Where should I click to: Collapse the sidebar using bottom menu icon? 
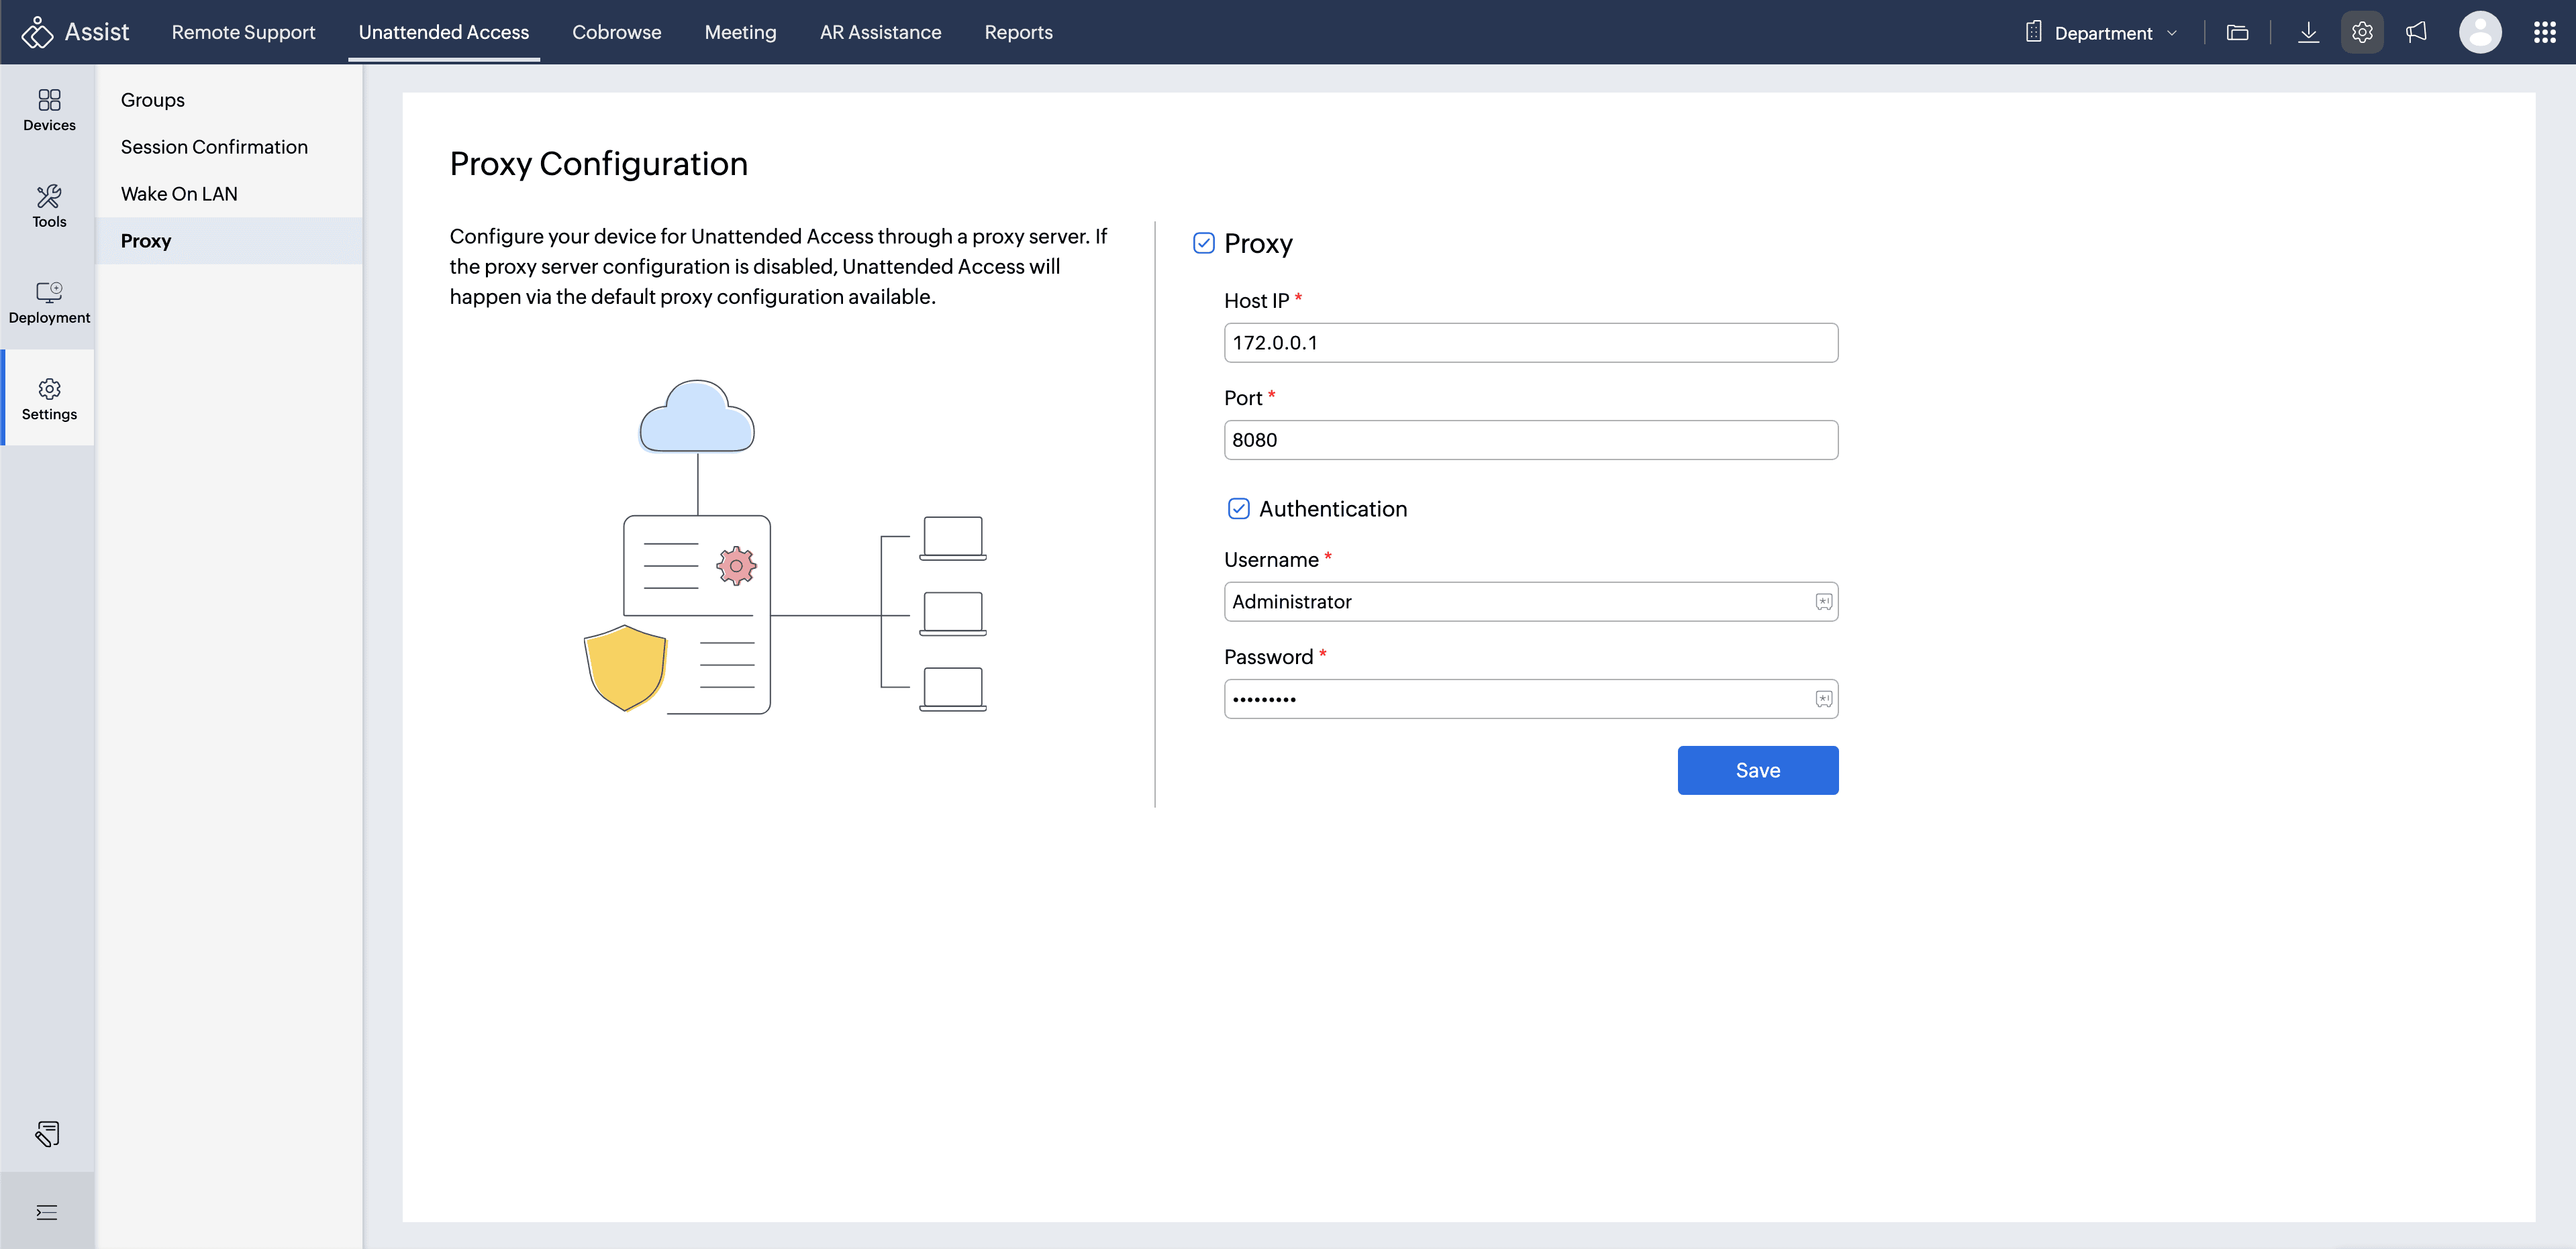pyautogui.click(x=47, y=1212)
